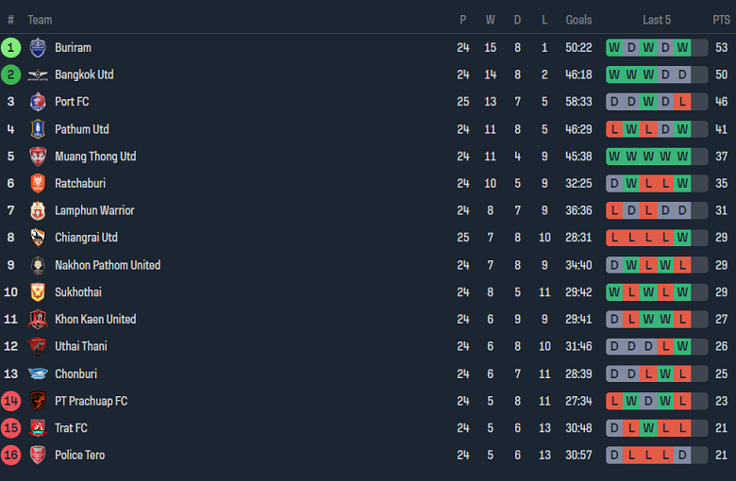Open the Lamphun Warrior team link

click(94, 210)
